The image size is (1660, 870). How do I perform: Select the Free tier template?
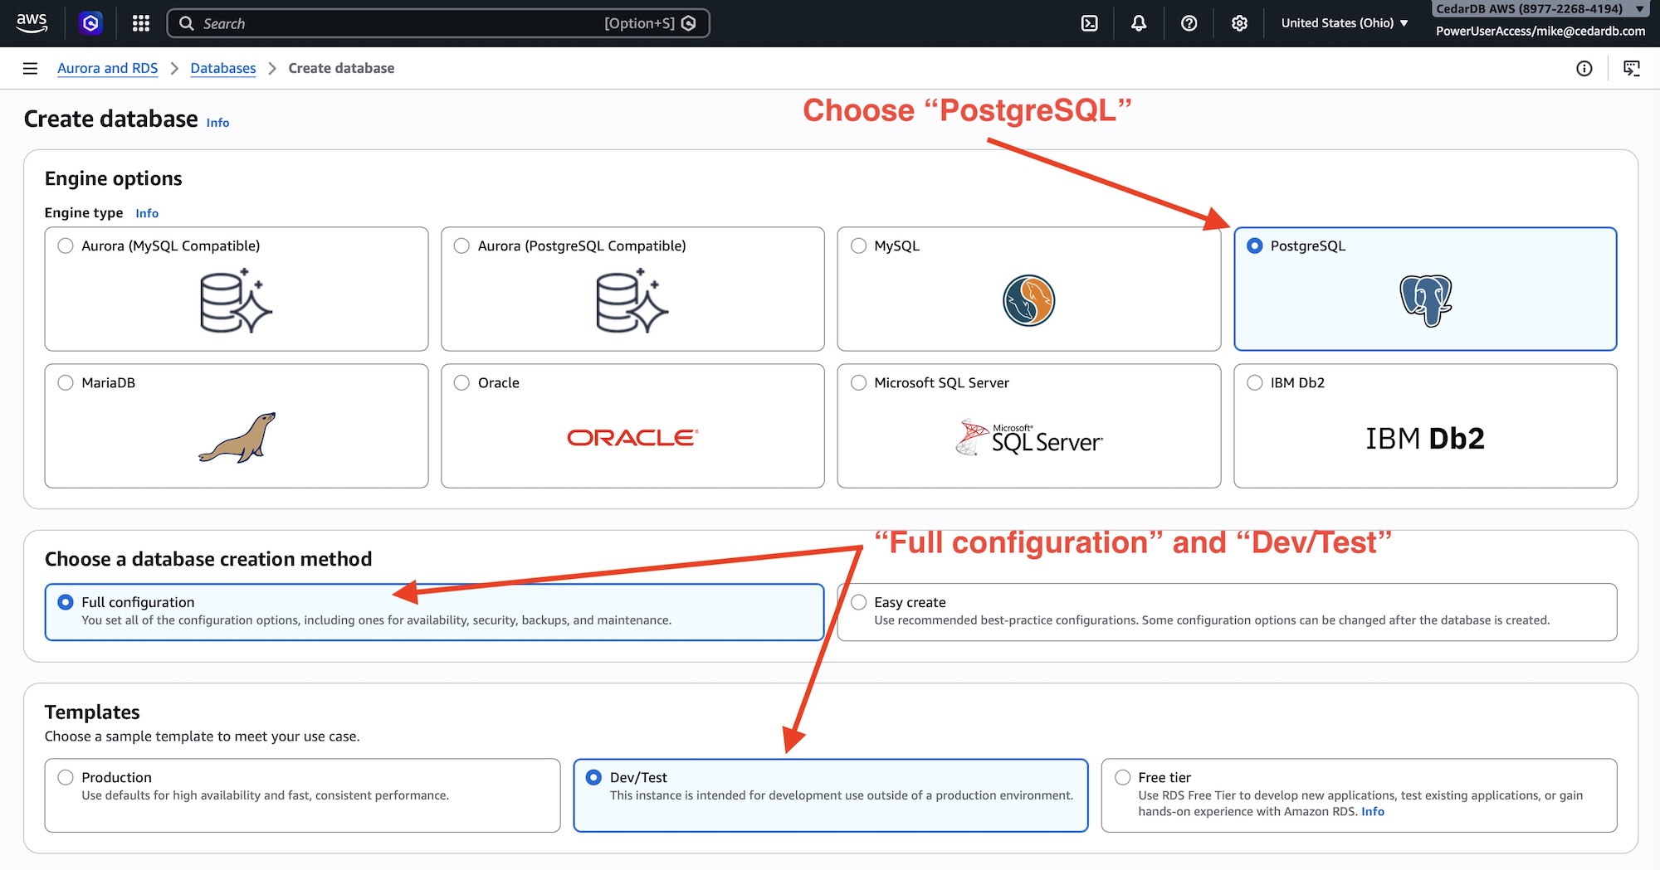(x=1122, y=777)
